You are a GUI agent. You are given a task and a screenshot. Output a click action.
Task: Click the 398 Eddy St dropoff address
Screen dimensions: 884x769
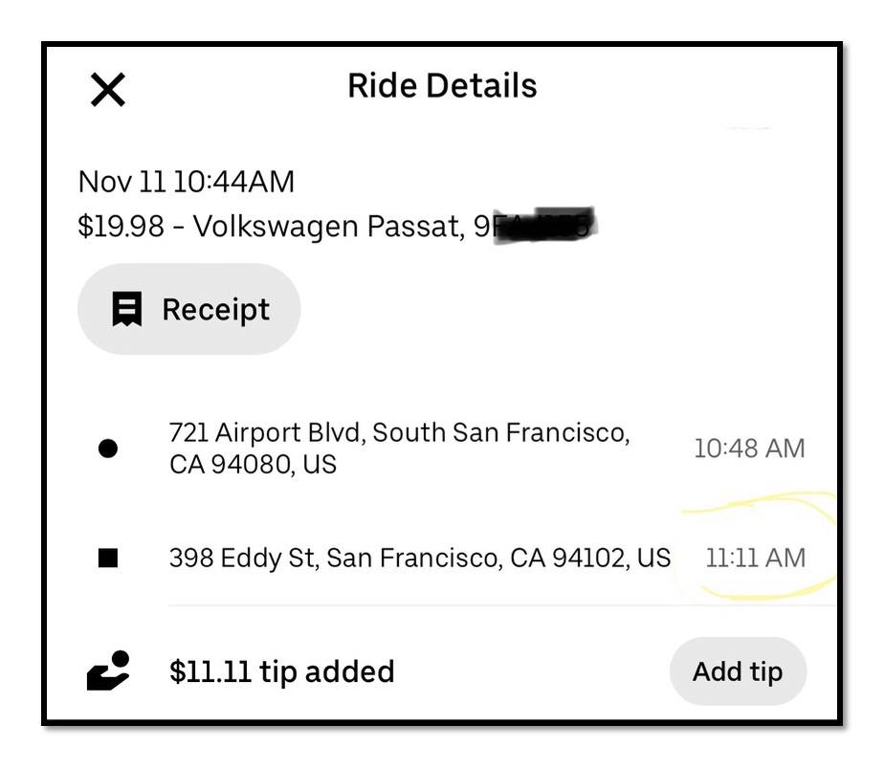click(420, 559)
